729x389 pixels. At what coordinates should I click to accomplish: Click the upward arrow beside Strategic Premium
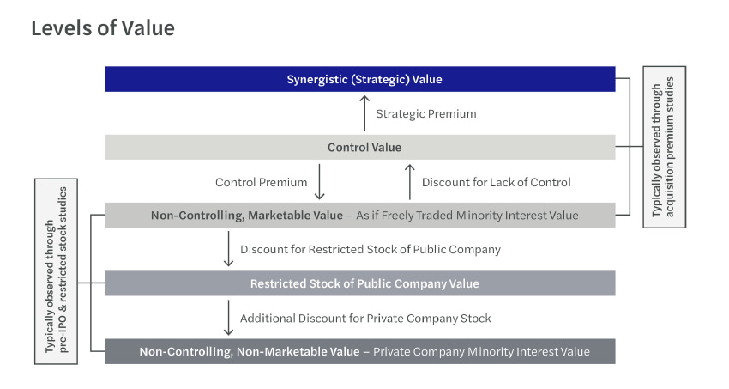click(x=364, y=113)
